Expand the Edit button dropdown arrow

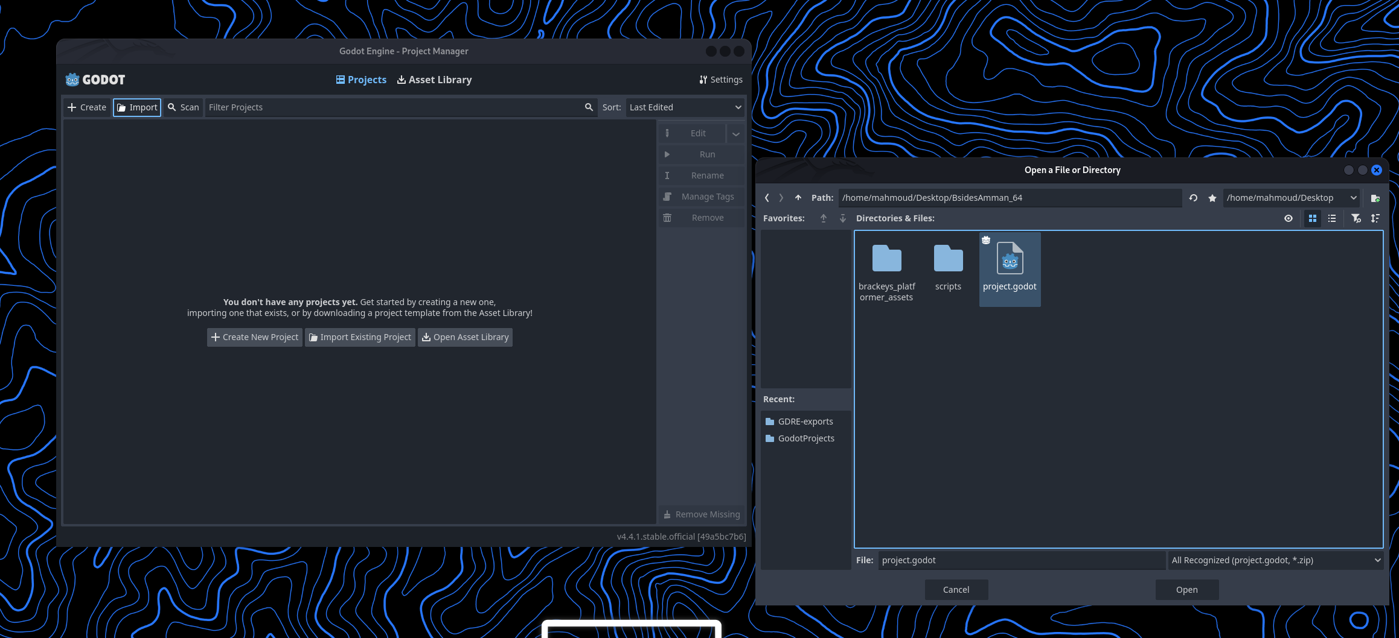736,134
